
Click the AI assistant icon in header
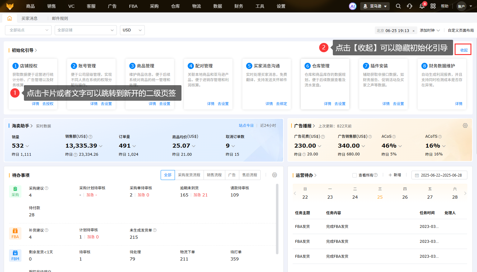352,6
